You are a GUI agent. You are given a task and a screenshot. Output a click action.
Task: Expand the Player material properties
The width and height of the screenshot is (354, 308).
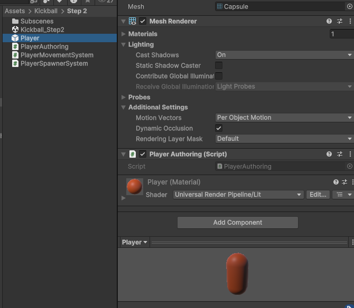123,198
